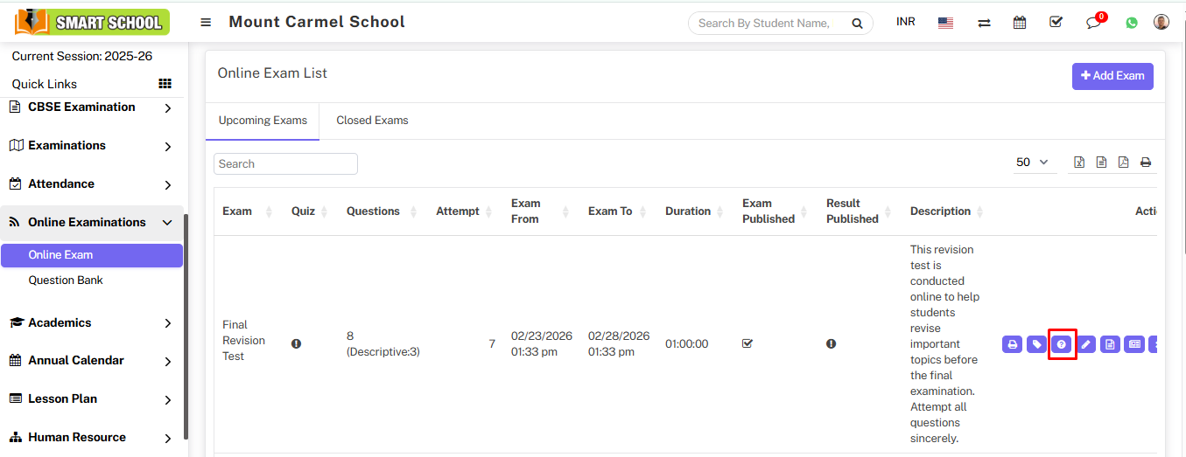Click the exam list Search field
The image size is (1186, 457).
(x=285, y=164)
